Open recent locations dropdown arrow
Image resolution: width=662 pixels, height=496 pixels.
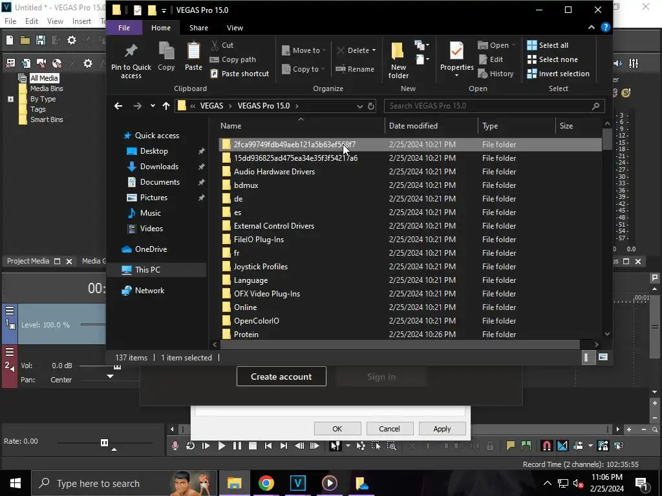[153, 106]
